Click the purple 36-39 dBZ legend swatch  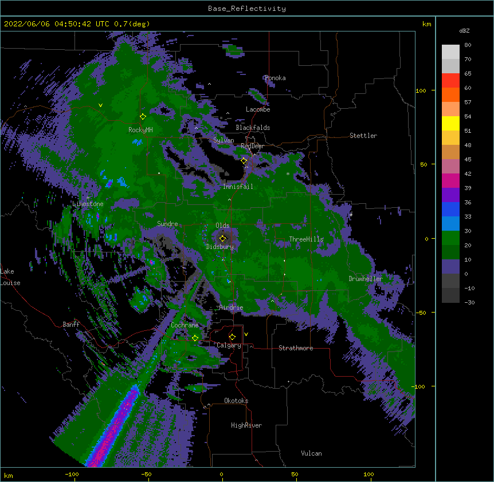point(450,195)
